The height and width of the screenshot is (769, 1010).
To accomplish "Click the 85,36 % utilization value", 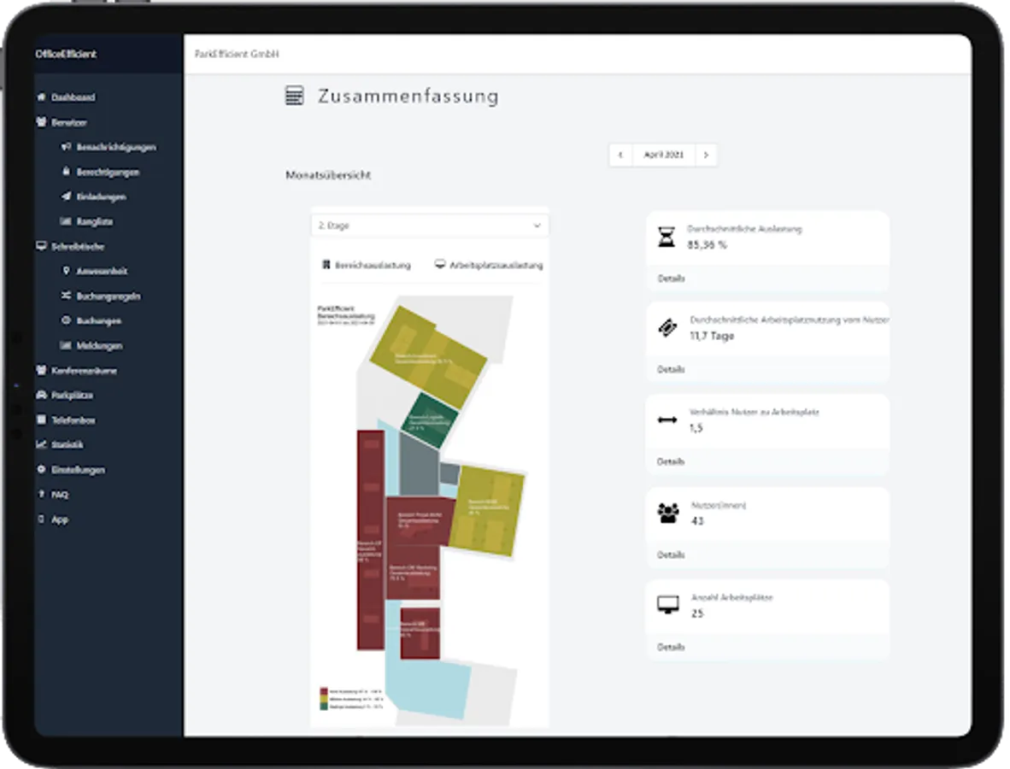I will 707,244.
